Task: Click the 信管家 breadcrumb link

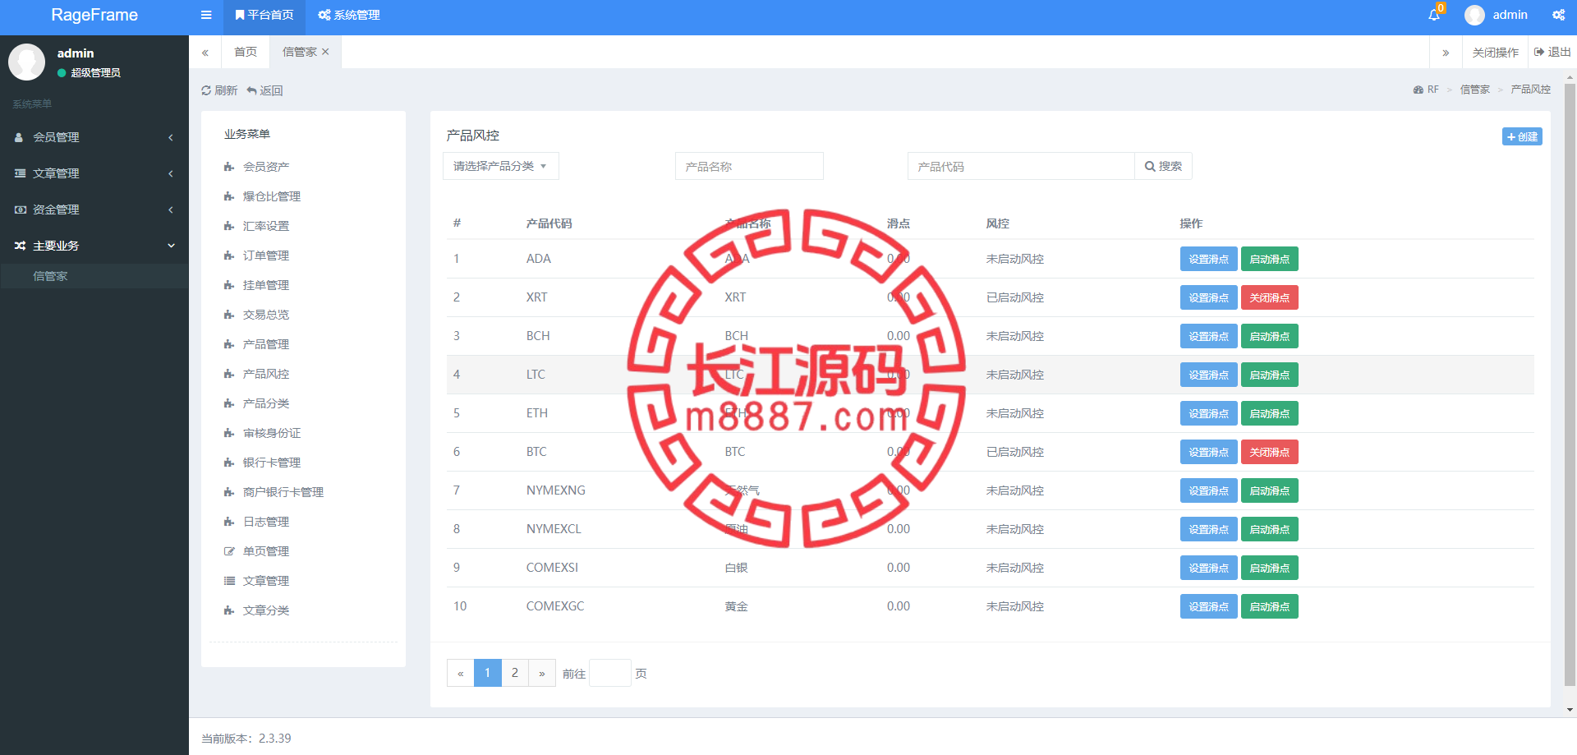Action: (x=1474, y=90)
